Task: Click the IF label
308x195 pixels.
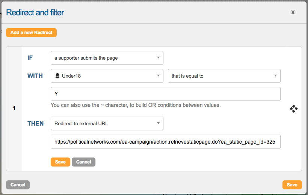Action: click(30, 58)
